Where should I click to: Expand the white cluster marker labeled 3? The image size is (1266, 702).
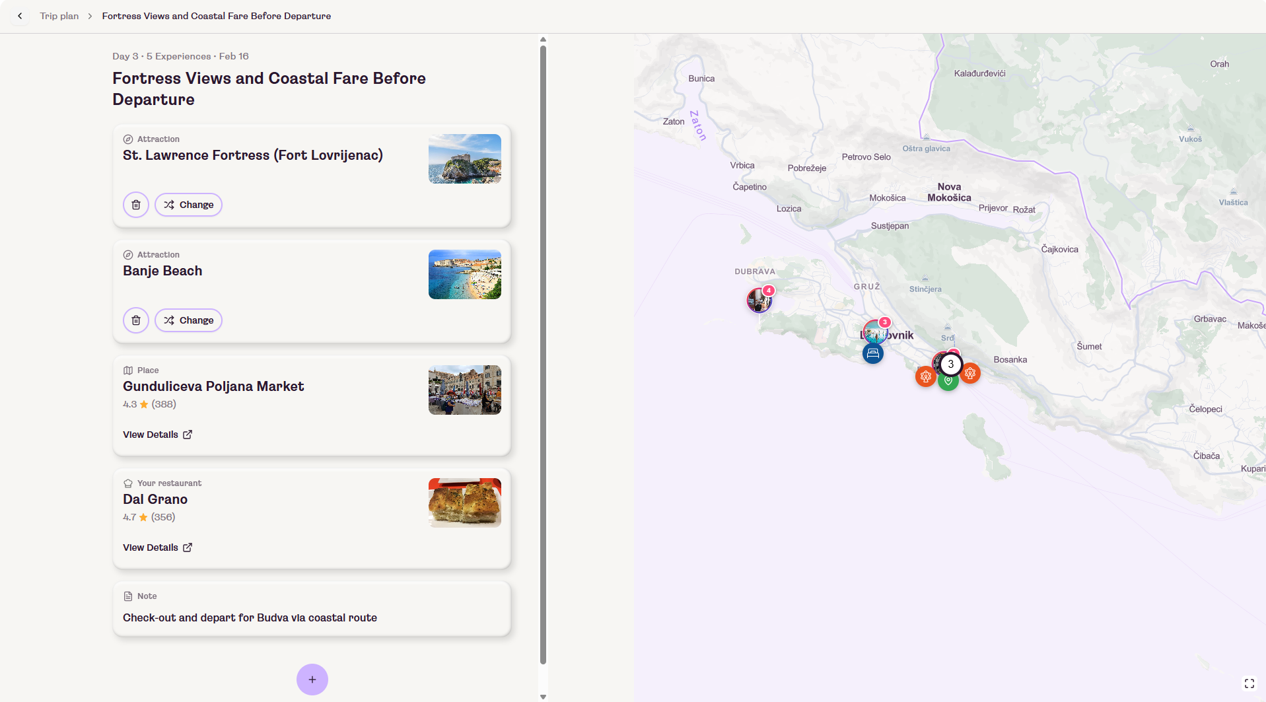pos(951,364)
